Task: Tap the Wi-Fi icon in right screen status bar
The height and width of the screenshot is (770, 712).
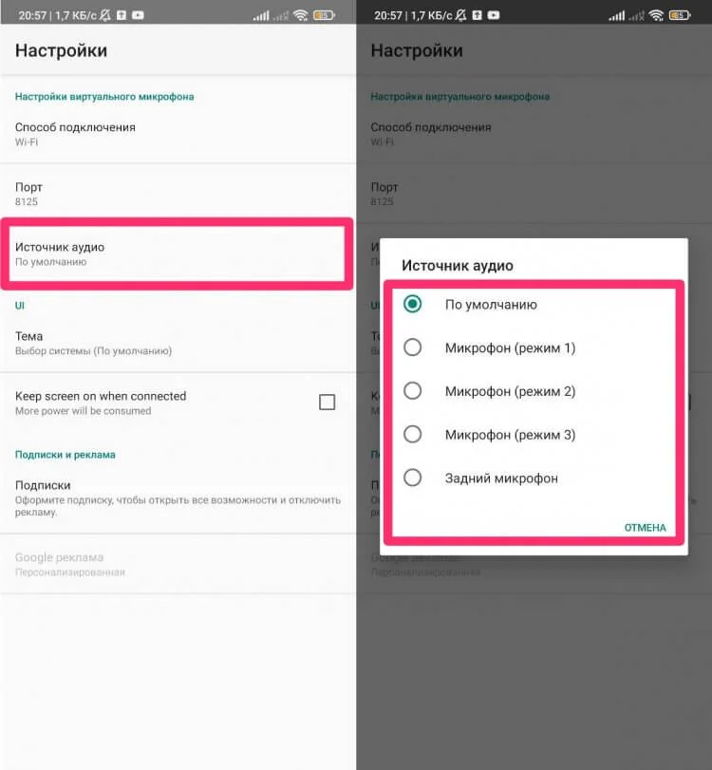Action: (x=656, y=15)
